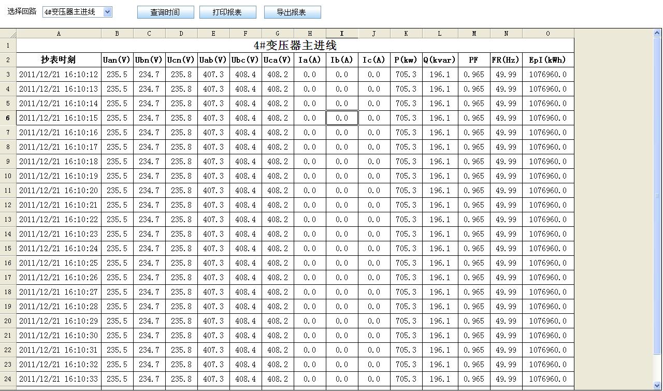
Task: Click the 4#变压器主进线 title cell
Action: 295,46
